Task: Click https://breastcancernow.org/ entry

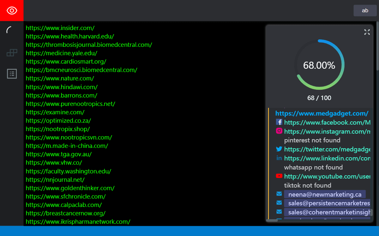Action: (66, 213)
